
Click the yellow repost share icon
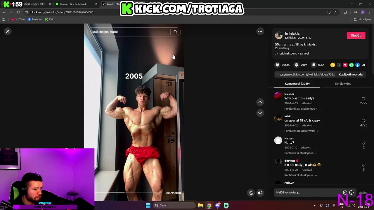click(x=333, y=65)
